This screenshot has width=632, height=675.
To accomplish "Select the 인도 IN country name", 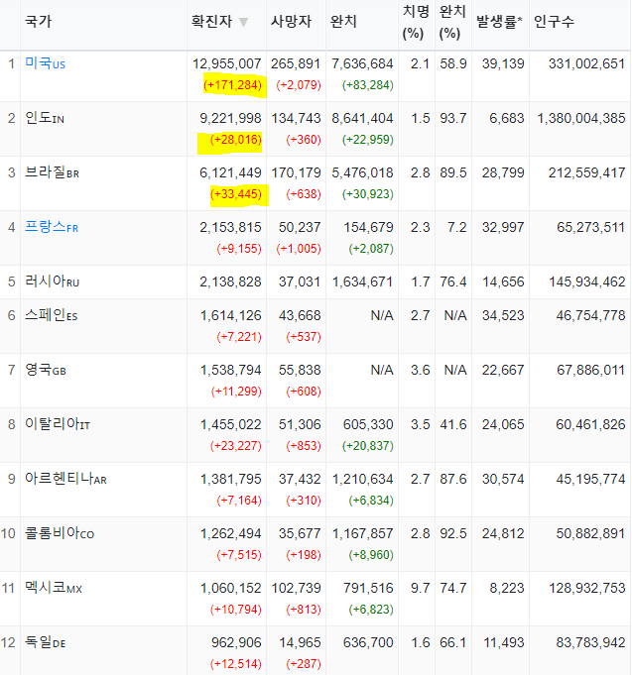I will tap(45, 118).
